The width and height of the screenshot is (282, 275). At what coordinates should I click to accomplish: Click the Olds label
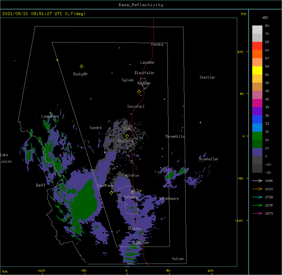(x=127, y=129)
